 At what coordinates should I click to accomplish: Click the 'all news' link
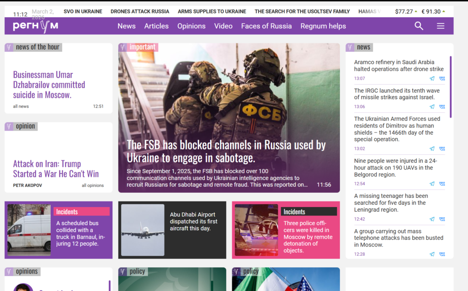point(21,106)
